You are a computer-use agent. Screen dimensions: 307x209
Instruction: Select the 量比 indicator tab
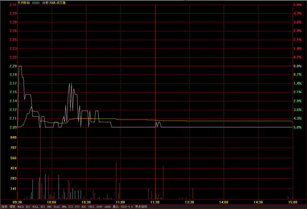coord(116,207)
